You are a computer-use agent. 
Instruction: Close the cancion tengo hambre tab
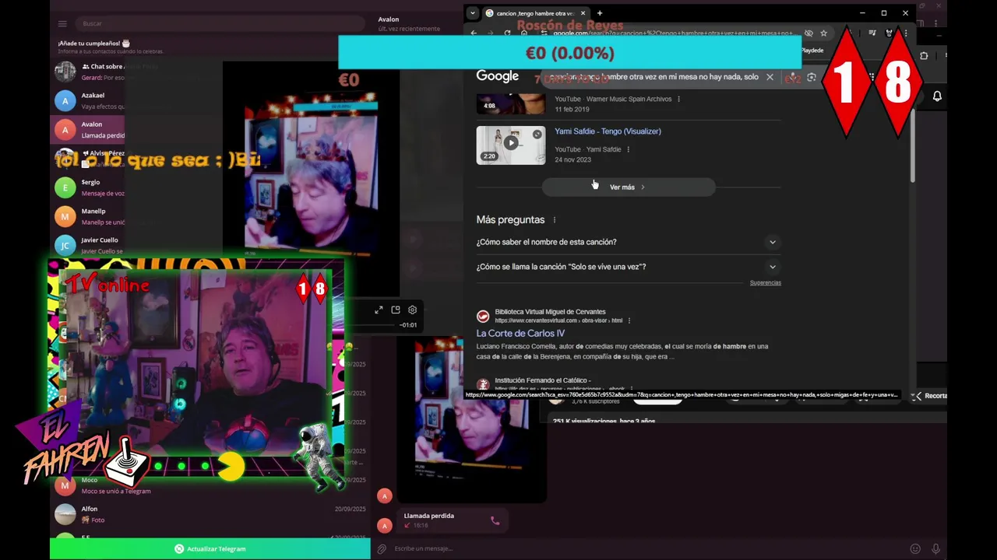point(583,13)
